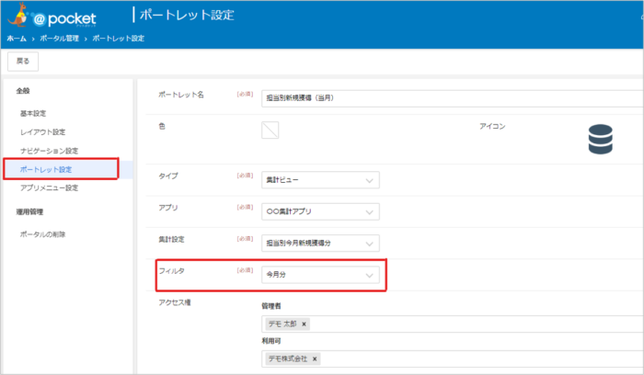Image resolution: width=644 pixels, height=375 pixels.
Task: Click the 全般 section heading
Action: (x=23, y=91)
